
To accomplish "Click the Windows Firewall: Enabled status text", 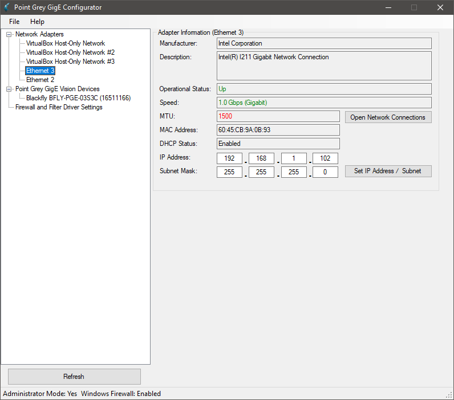I will pyautogui.click(x=121, y=394).
